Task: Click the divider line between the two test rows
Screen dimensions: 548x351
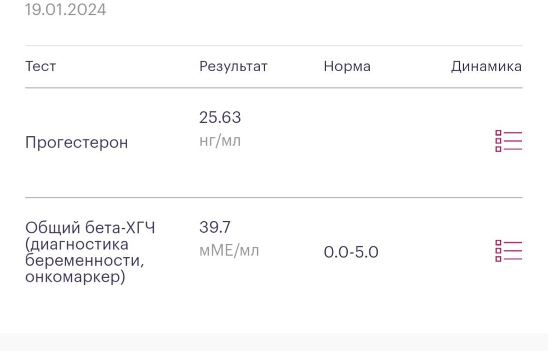Action: click(274, 198)
